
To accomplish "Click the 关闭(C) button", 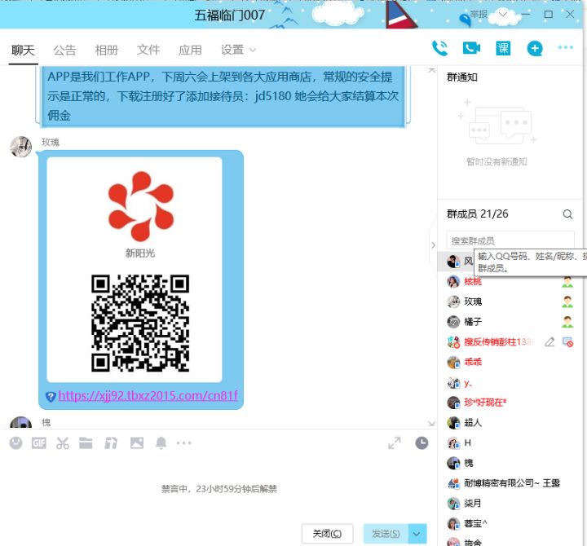I will pos(327,534).
